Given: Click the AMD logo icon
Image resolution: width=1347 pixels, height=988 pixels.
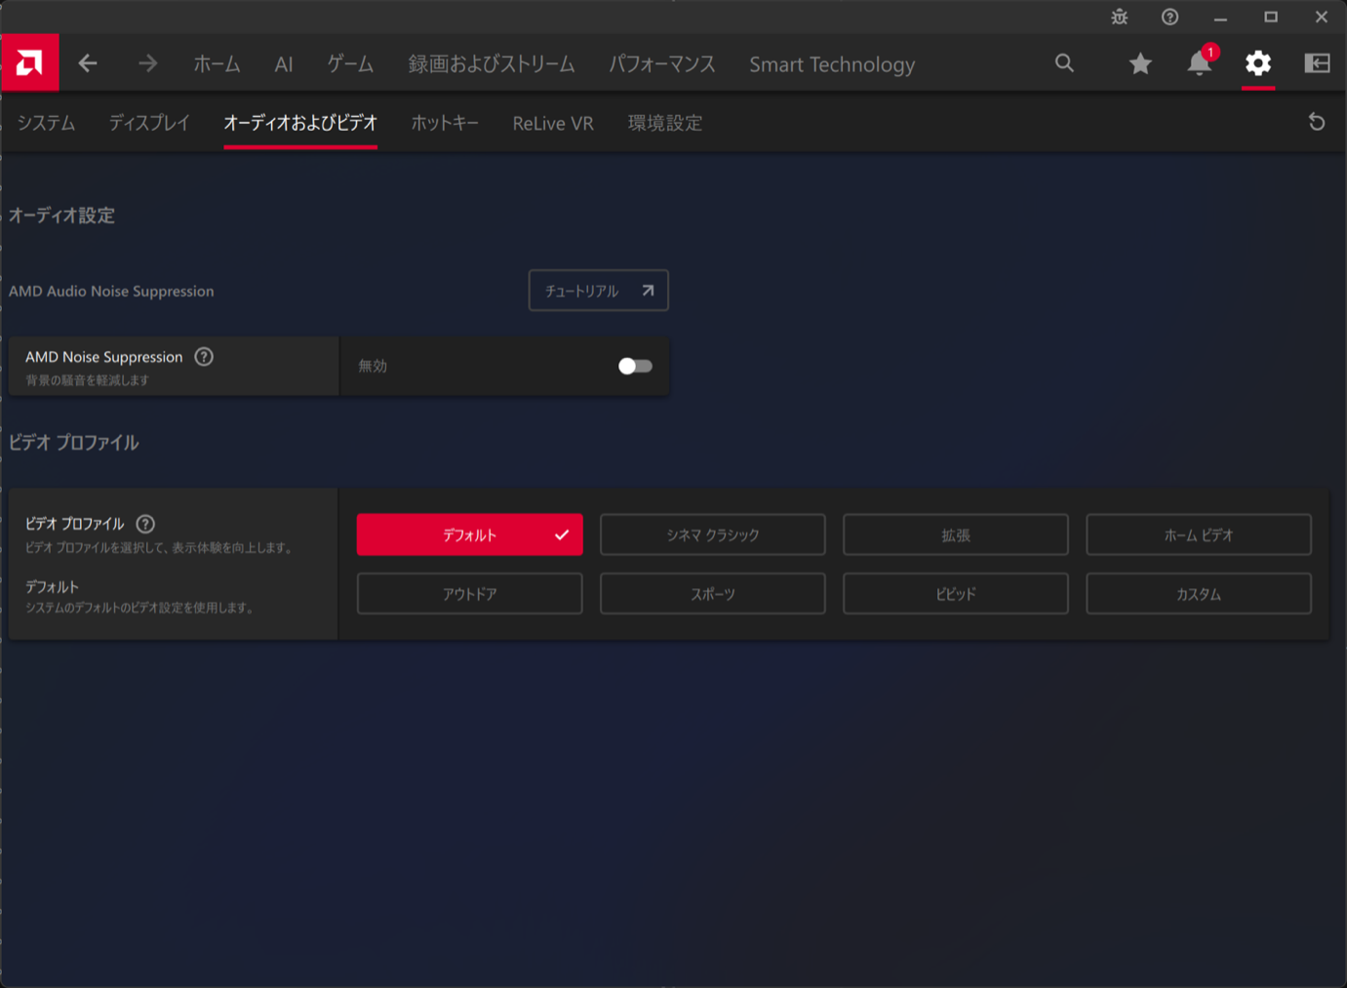Looking at the screenshot, I should tap(29, 63).
